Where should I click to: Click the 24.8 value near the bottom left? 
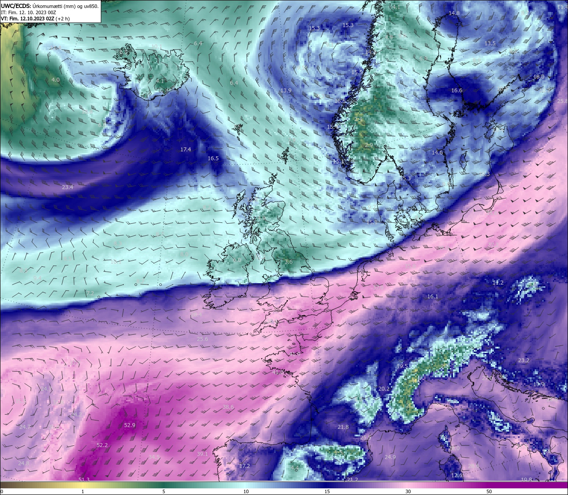pos(24,463)
